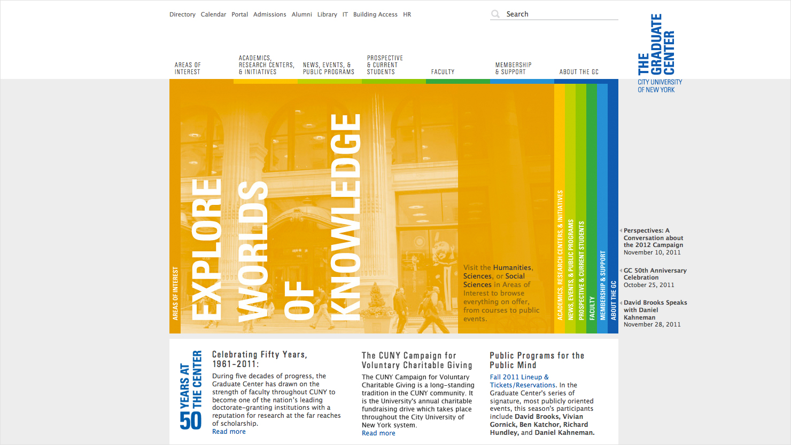Expand the green Faculty vertical tab
Screen dimensions: 791x445
coord(592,307)
